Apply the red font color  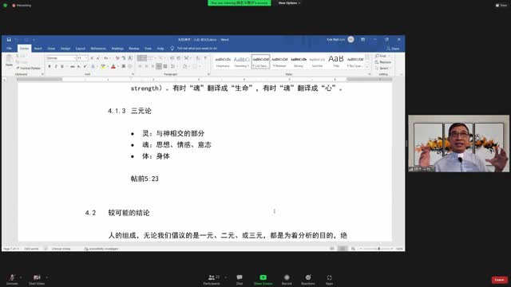(113, 66)
